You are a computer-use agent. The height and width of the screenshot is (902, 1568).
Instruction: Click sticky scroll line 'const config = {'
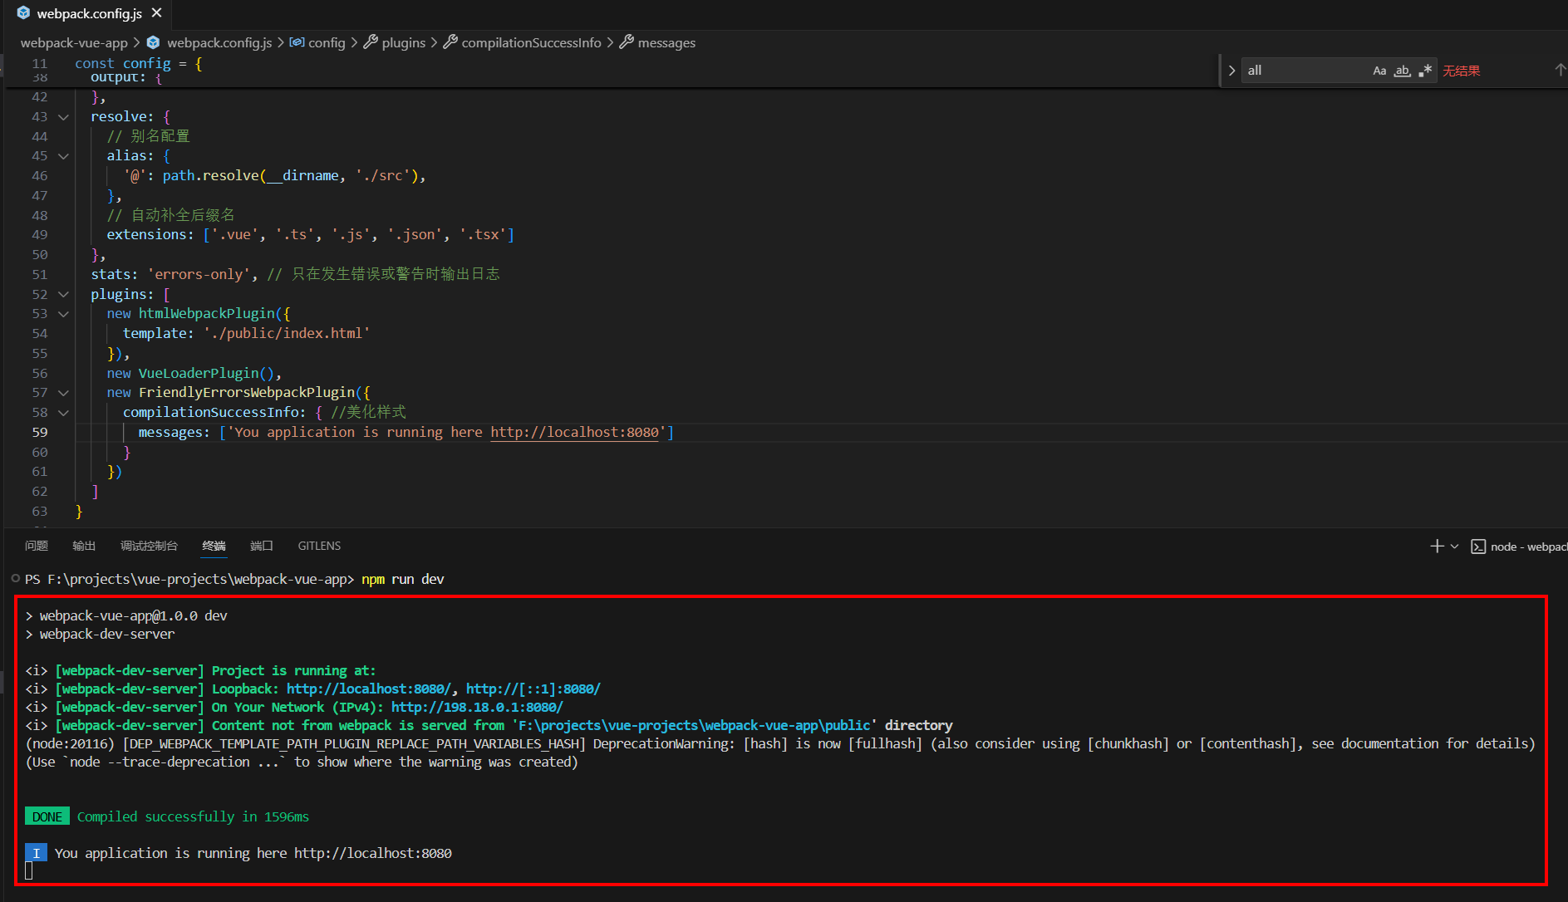coord(139,64)
